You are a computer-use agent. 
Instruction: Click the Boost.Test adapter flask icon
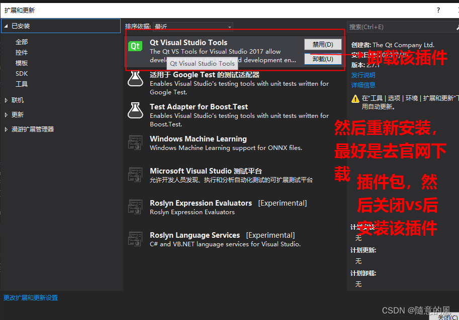pos(135,110)
